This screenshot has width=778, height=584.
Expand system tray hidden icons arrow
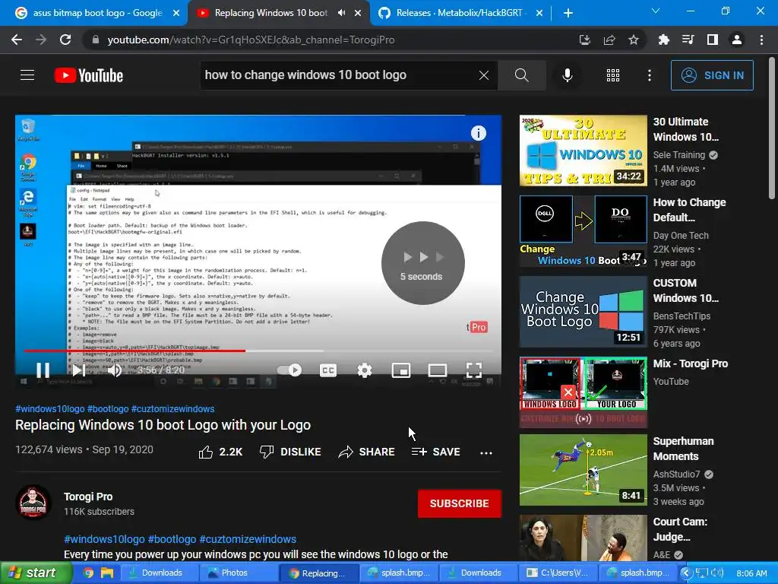point(686,573)
